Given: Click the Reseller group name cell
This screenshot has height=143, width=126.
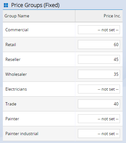Looking at the screenshot, I should [39, 59].
